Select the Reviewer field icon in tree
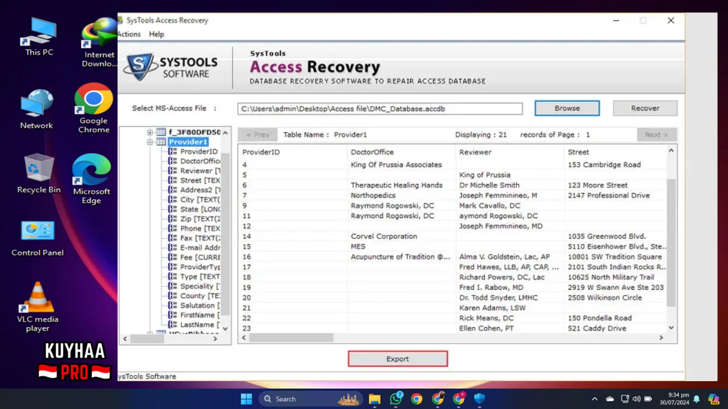 pyautogui.click(x=173, y=171)
